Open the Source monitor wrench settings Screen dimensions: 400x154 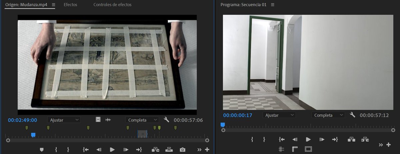167,119
